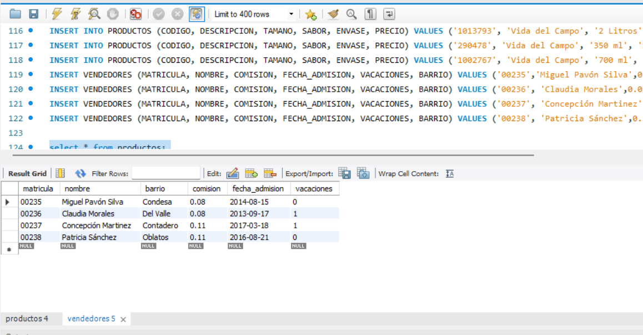643x335 pixels.
Task: Refresh the result set with blue arrows
Action: (81, 174)
